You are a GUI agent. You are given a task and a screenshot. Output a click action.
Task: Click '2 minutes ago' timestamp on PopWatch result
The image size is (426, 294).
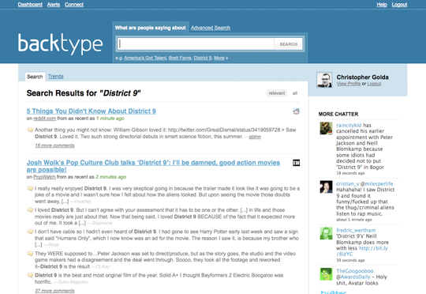(x=111, y=177)
